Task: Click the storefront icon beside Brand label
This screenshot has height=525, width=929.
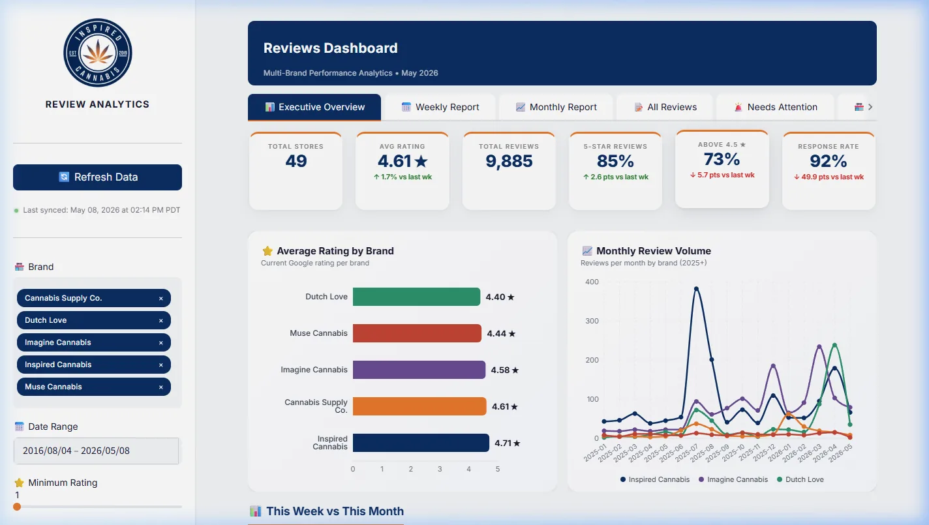Action: [19, 267]
